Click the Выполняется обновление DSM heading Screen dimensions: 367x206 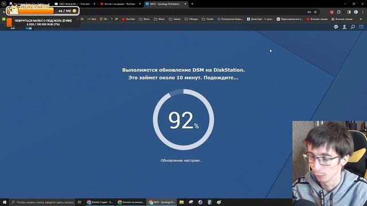click(183, 70)
